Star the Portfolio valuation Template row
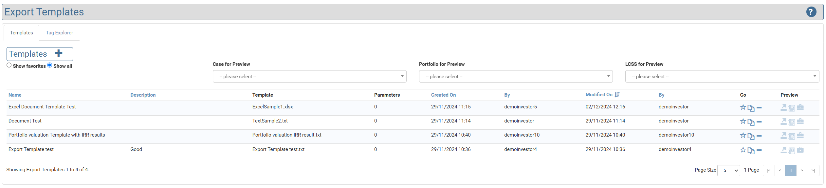826x188 pixels. 743,136
